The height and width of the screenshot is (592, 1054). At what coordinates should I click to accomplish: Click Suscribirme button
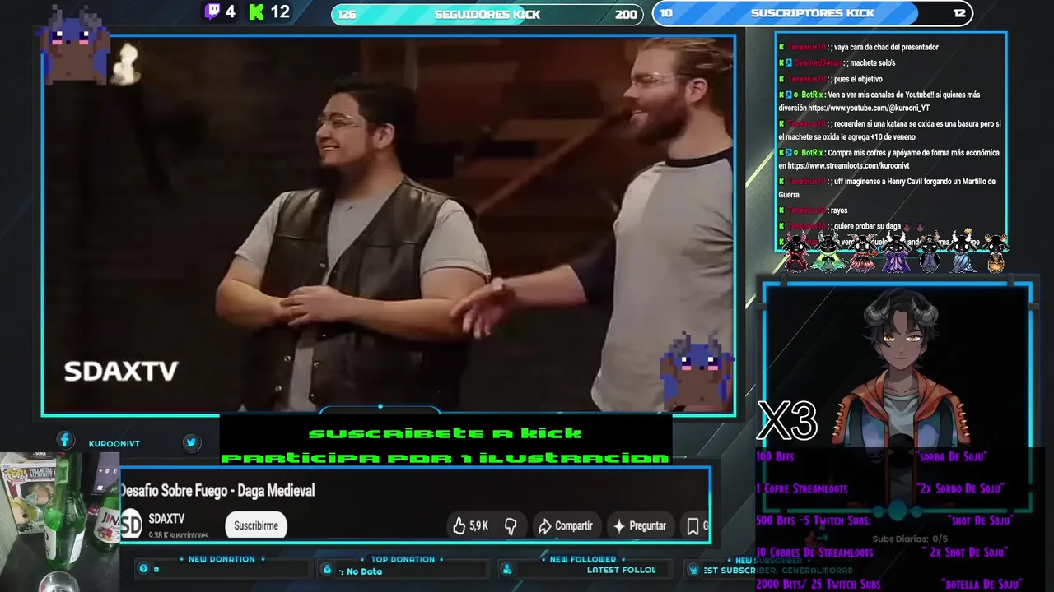pos(256,525)
